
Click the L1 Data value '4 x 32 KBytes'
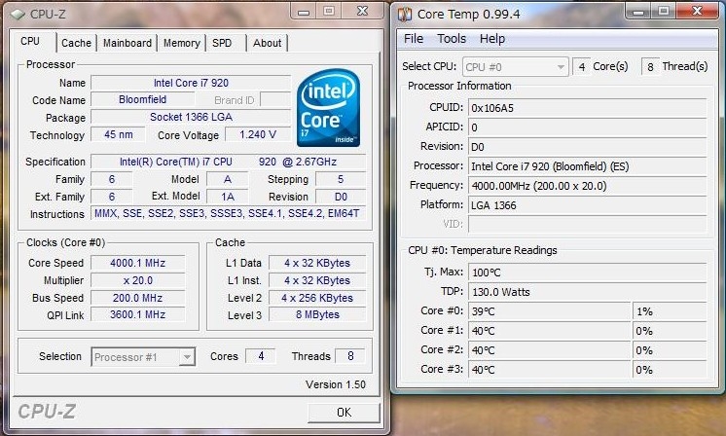coord(317,263)
